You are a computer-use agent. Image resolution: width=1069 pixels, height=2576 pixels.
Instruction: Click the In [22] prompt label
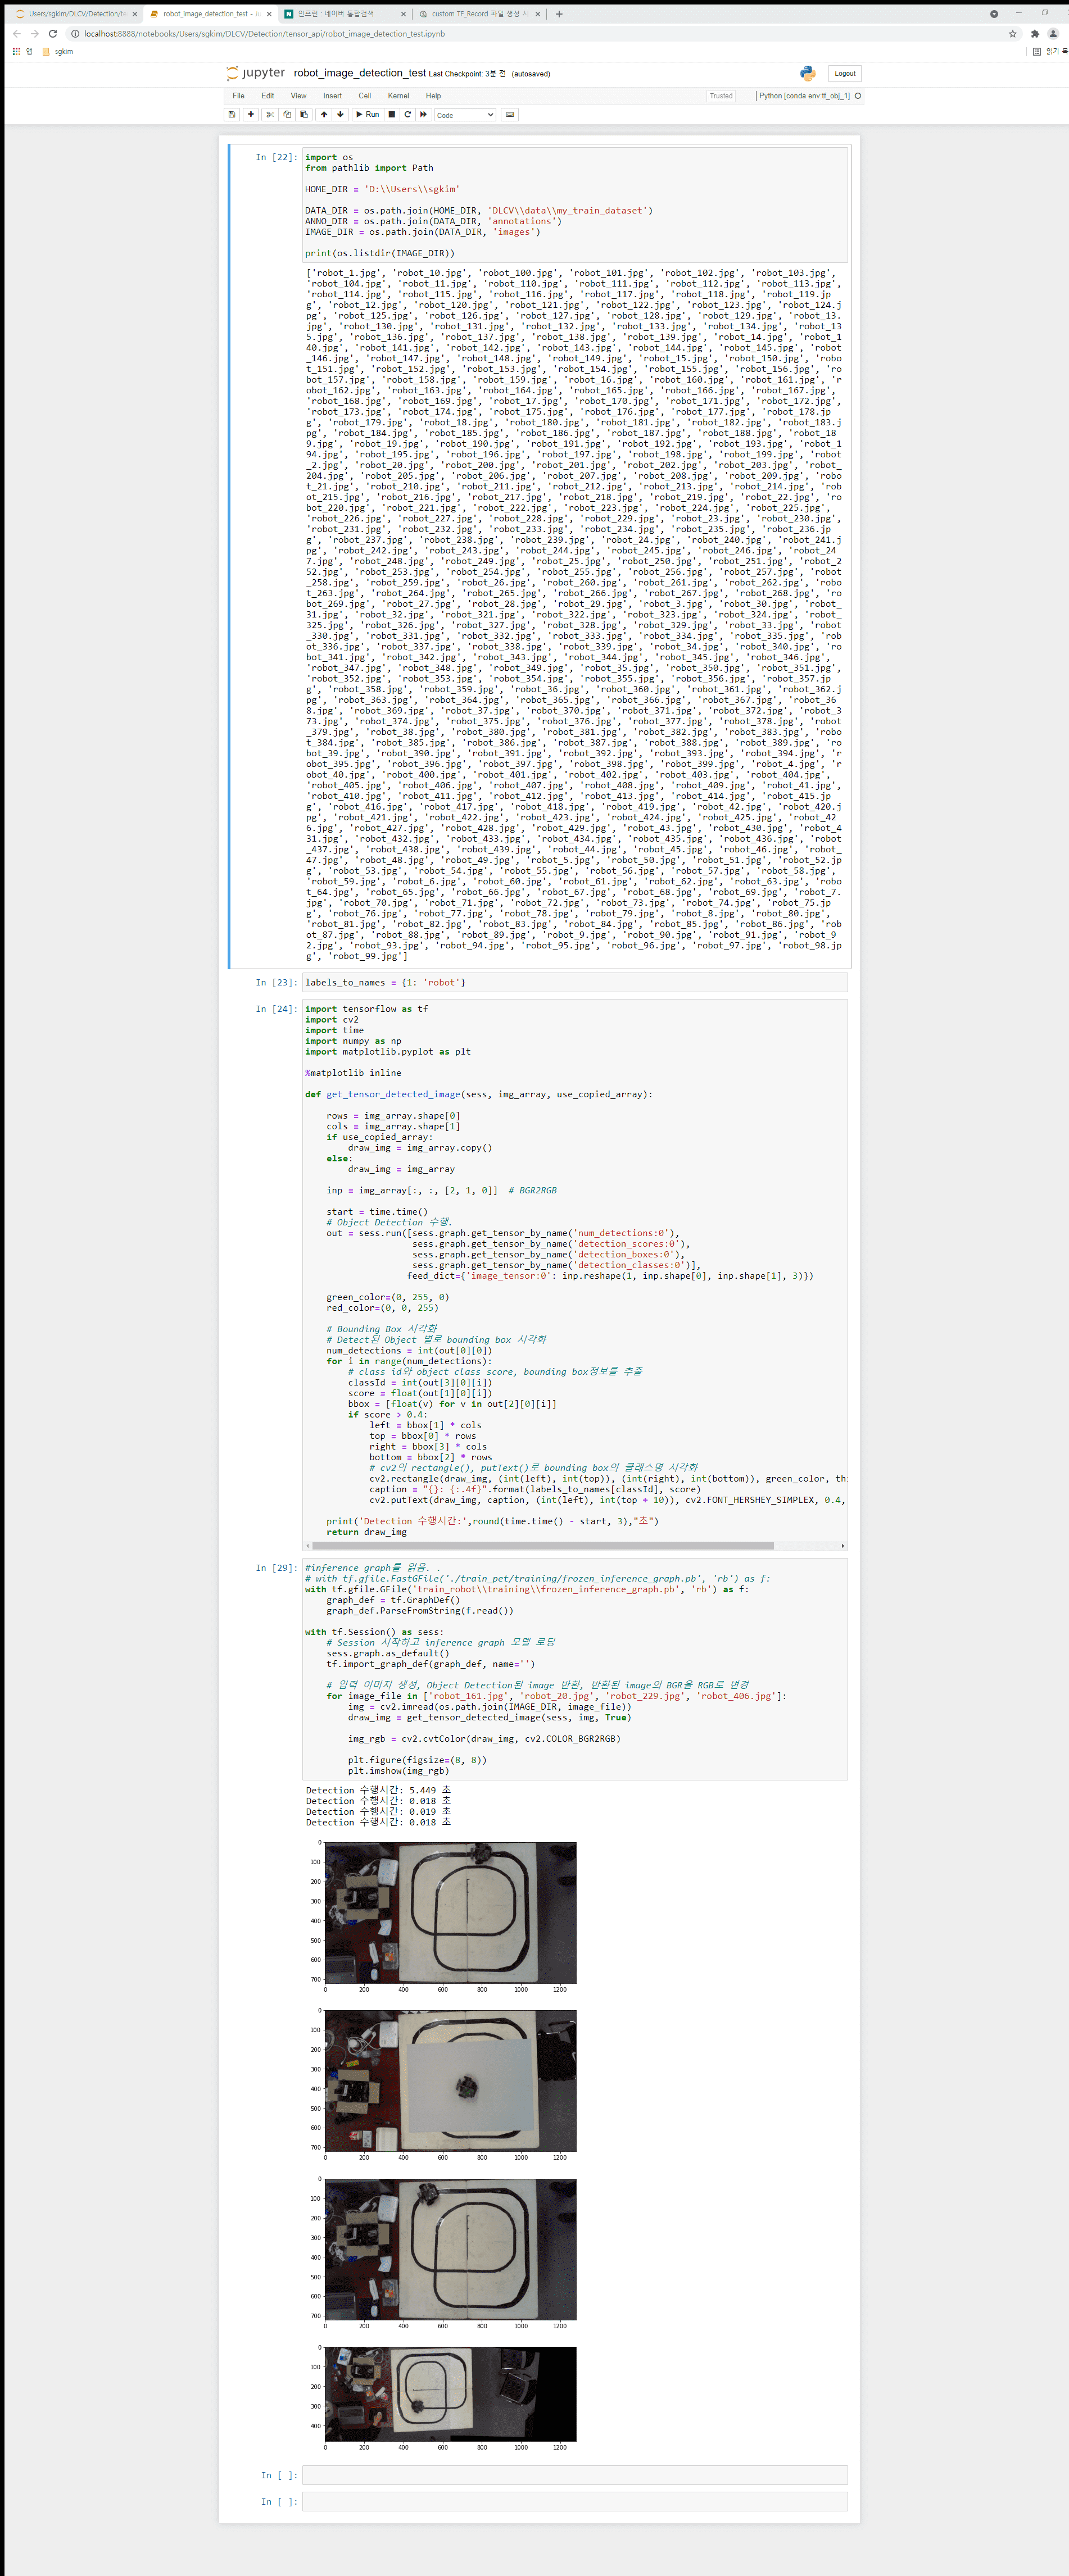pyautogui.click(x=276, y=157)
